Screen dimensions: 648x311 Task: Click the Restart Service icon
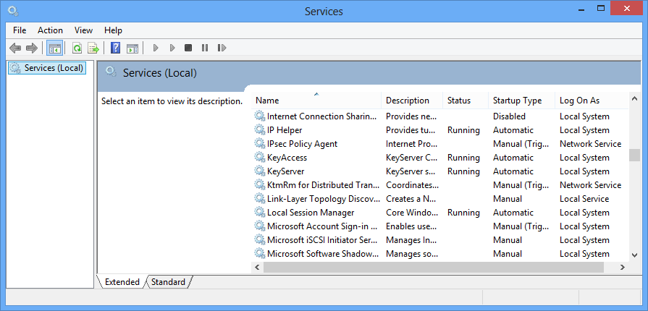(222, 48)
